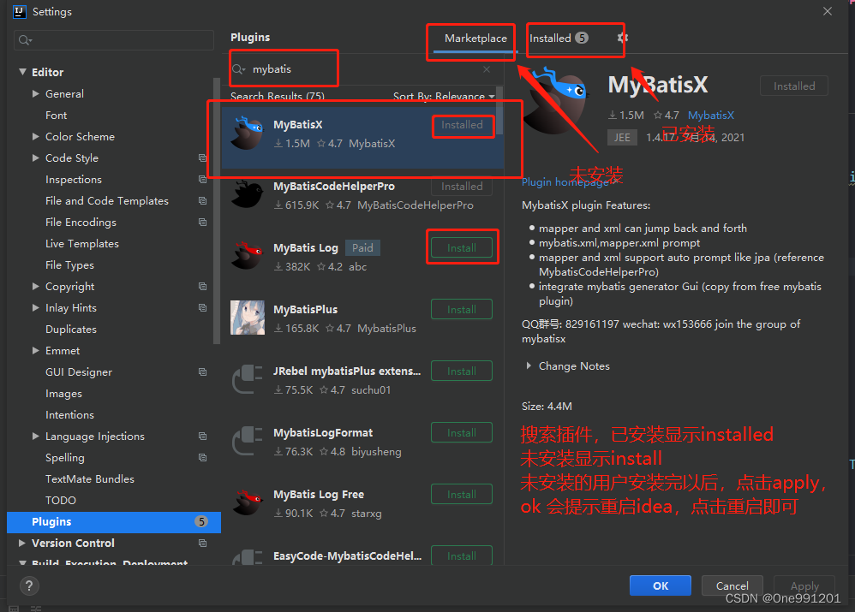Install the MyBatisPlus plugin

(462, 310)
